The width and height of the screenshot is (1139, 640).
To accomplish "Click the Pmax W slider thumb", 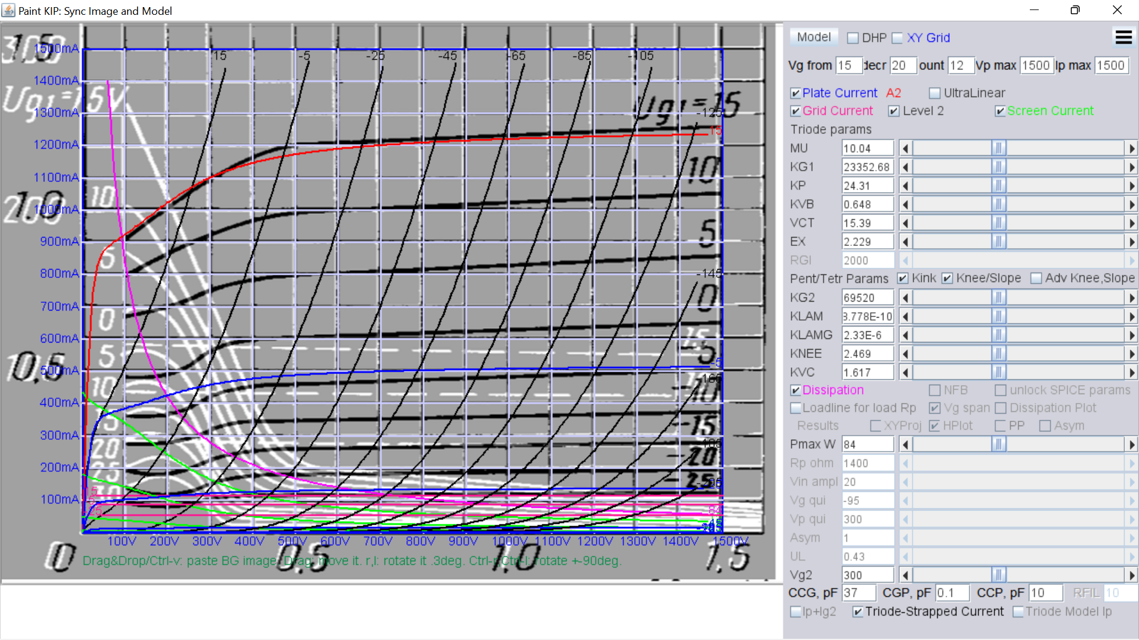I will tap(999, 444).
